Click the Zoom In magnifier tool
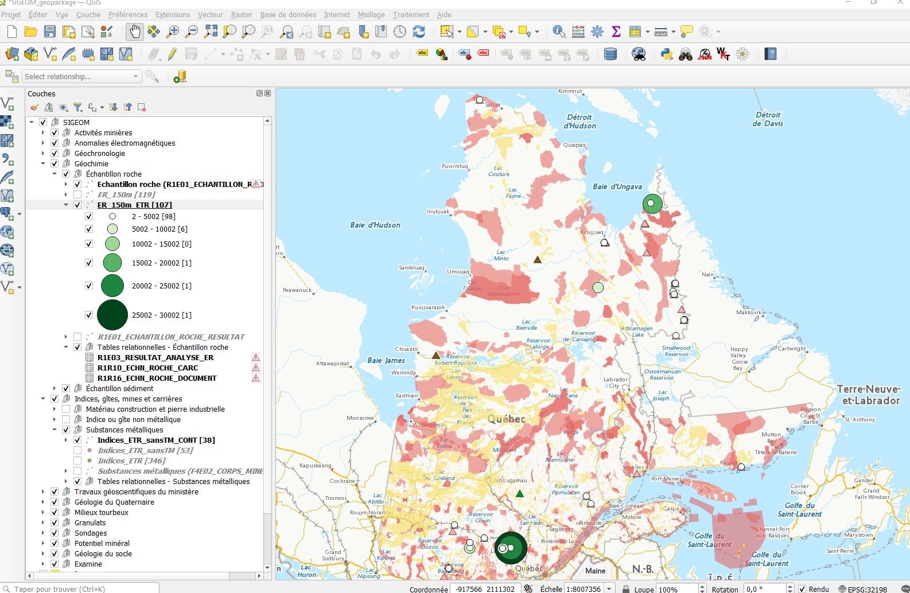The image size is (910, 593). point(173,32)
